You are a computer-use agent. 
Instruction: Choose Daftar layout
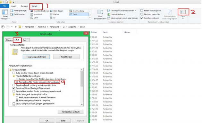pos(55,14)
